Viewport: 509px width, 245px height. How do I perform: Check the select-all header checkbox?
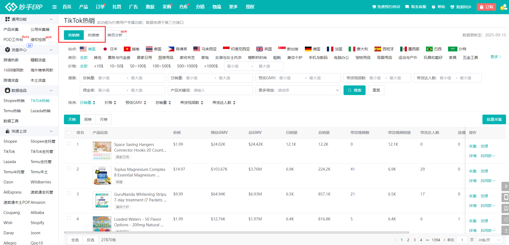click(x=69, y=133)
